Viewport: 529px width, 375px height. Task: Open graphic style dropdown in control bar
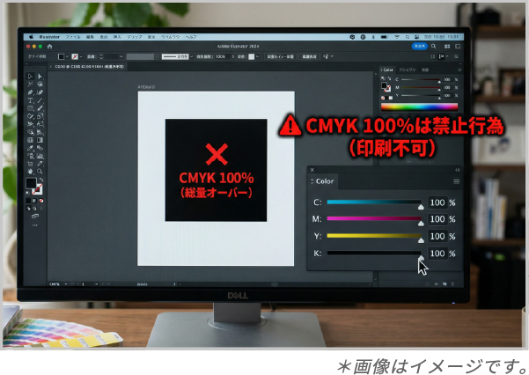pos(257,56)
